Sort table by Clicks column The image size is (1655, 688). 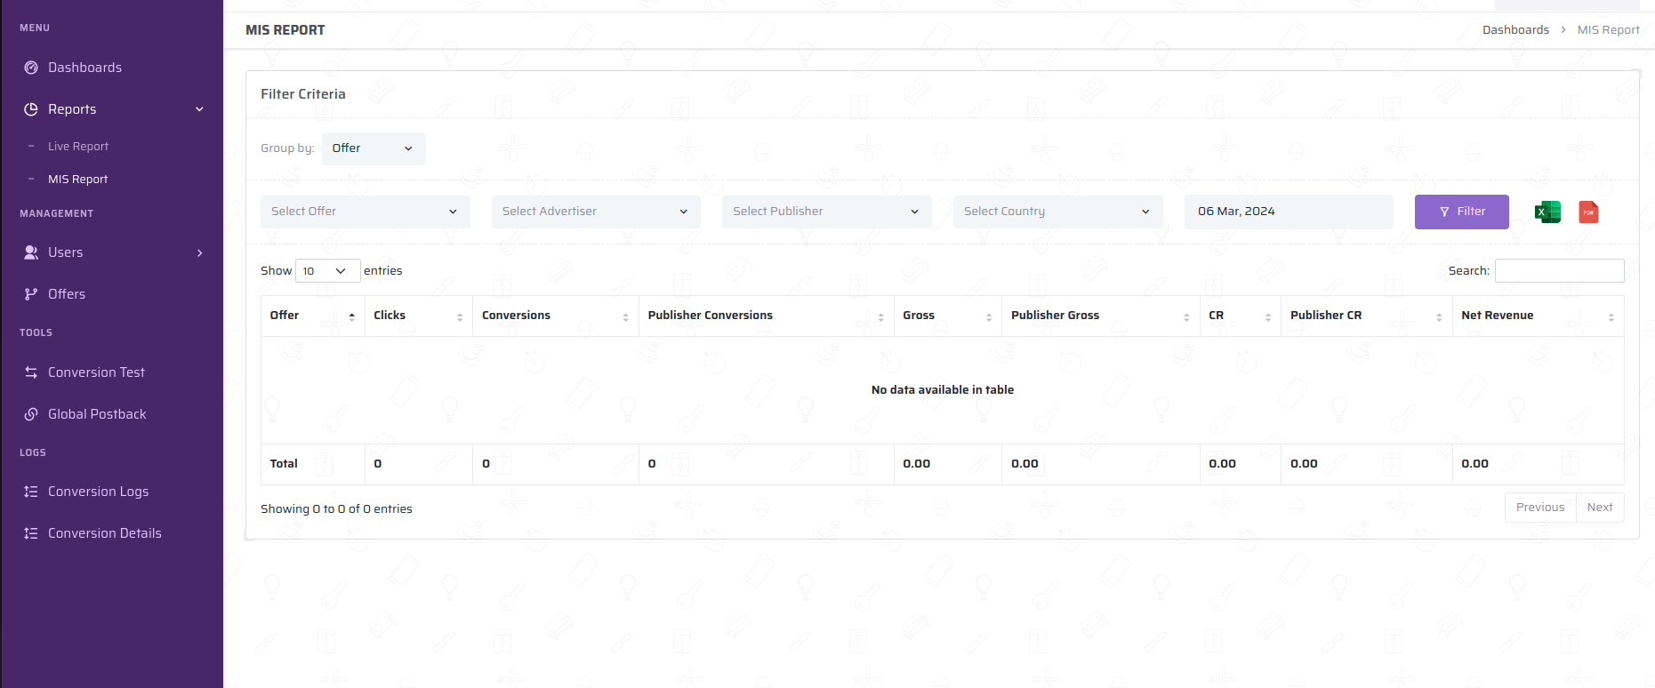tap(418, 316)
